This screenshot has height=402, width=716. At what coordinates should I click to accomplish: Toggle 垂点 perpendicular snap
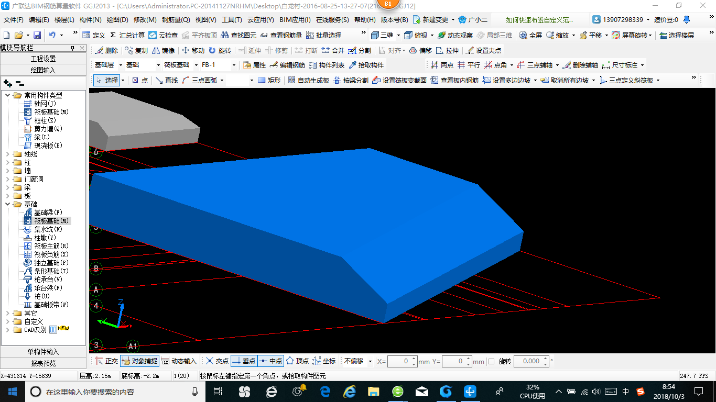pos(244,361)
